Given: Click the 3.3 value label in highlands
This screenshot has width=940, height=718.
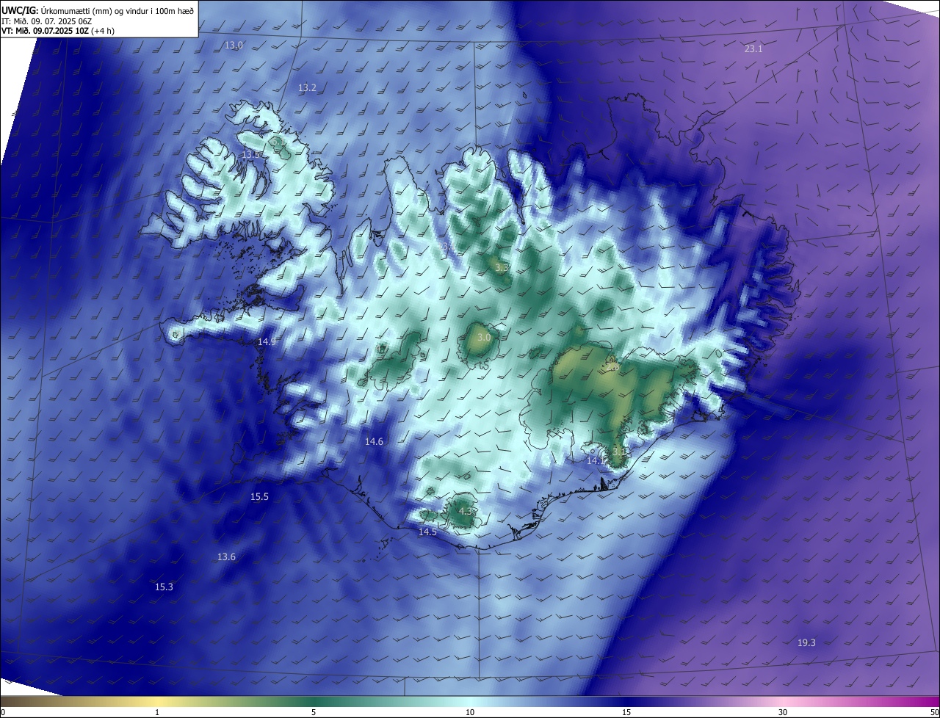Looking at the screenshot, I should [x=502, y=269].
